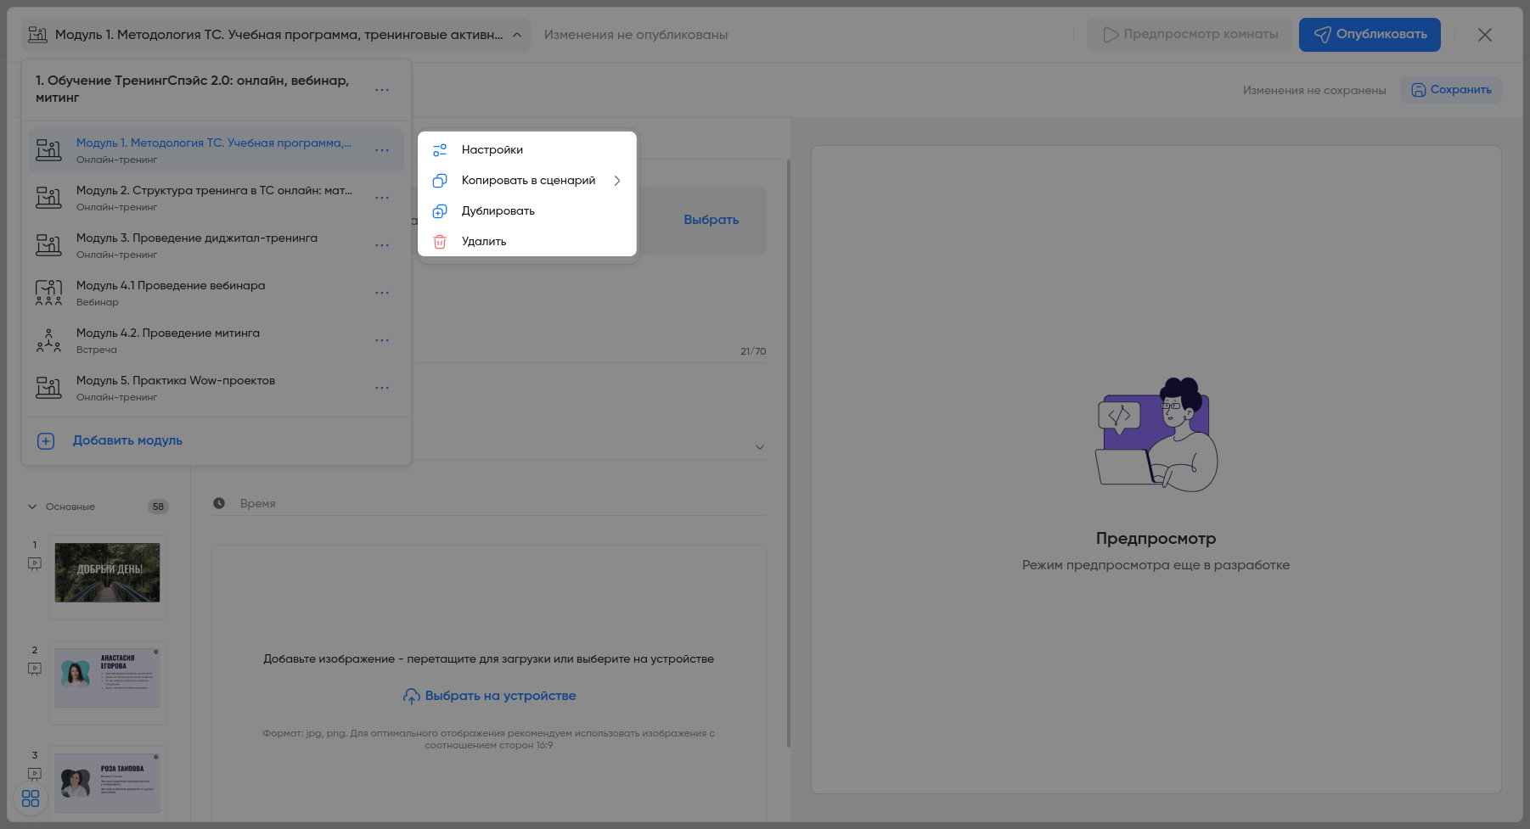Click the grid apps icon at bottom left
This screenshot has height=829, width=1530.
pyautogui.click(x=31, y=798)
